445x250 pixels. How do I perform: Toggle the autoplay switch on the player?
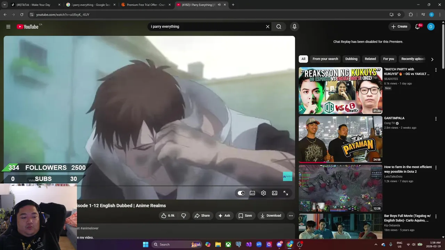(x=241, y=193)
